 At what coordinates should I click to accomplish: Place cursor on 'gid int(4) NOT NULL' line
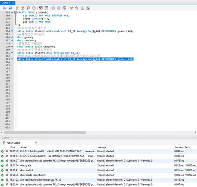point(37,22)
